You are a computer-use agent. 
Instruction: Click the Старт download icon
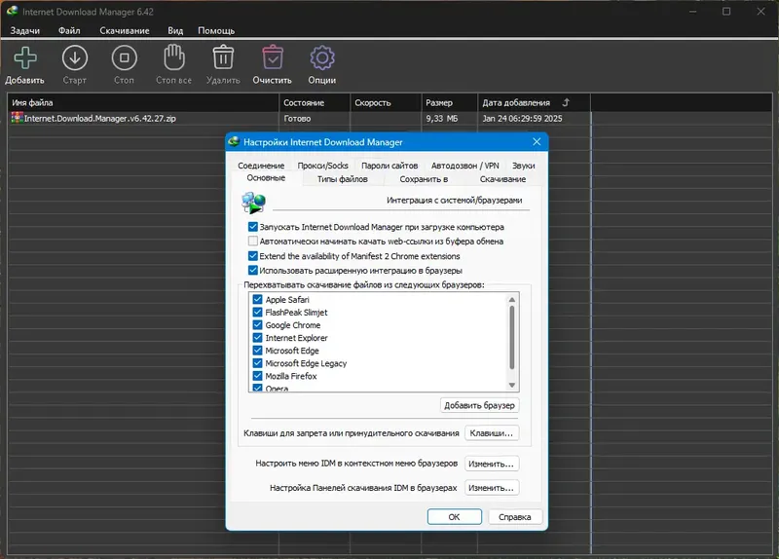75,58
